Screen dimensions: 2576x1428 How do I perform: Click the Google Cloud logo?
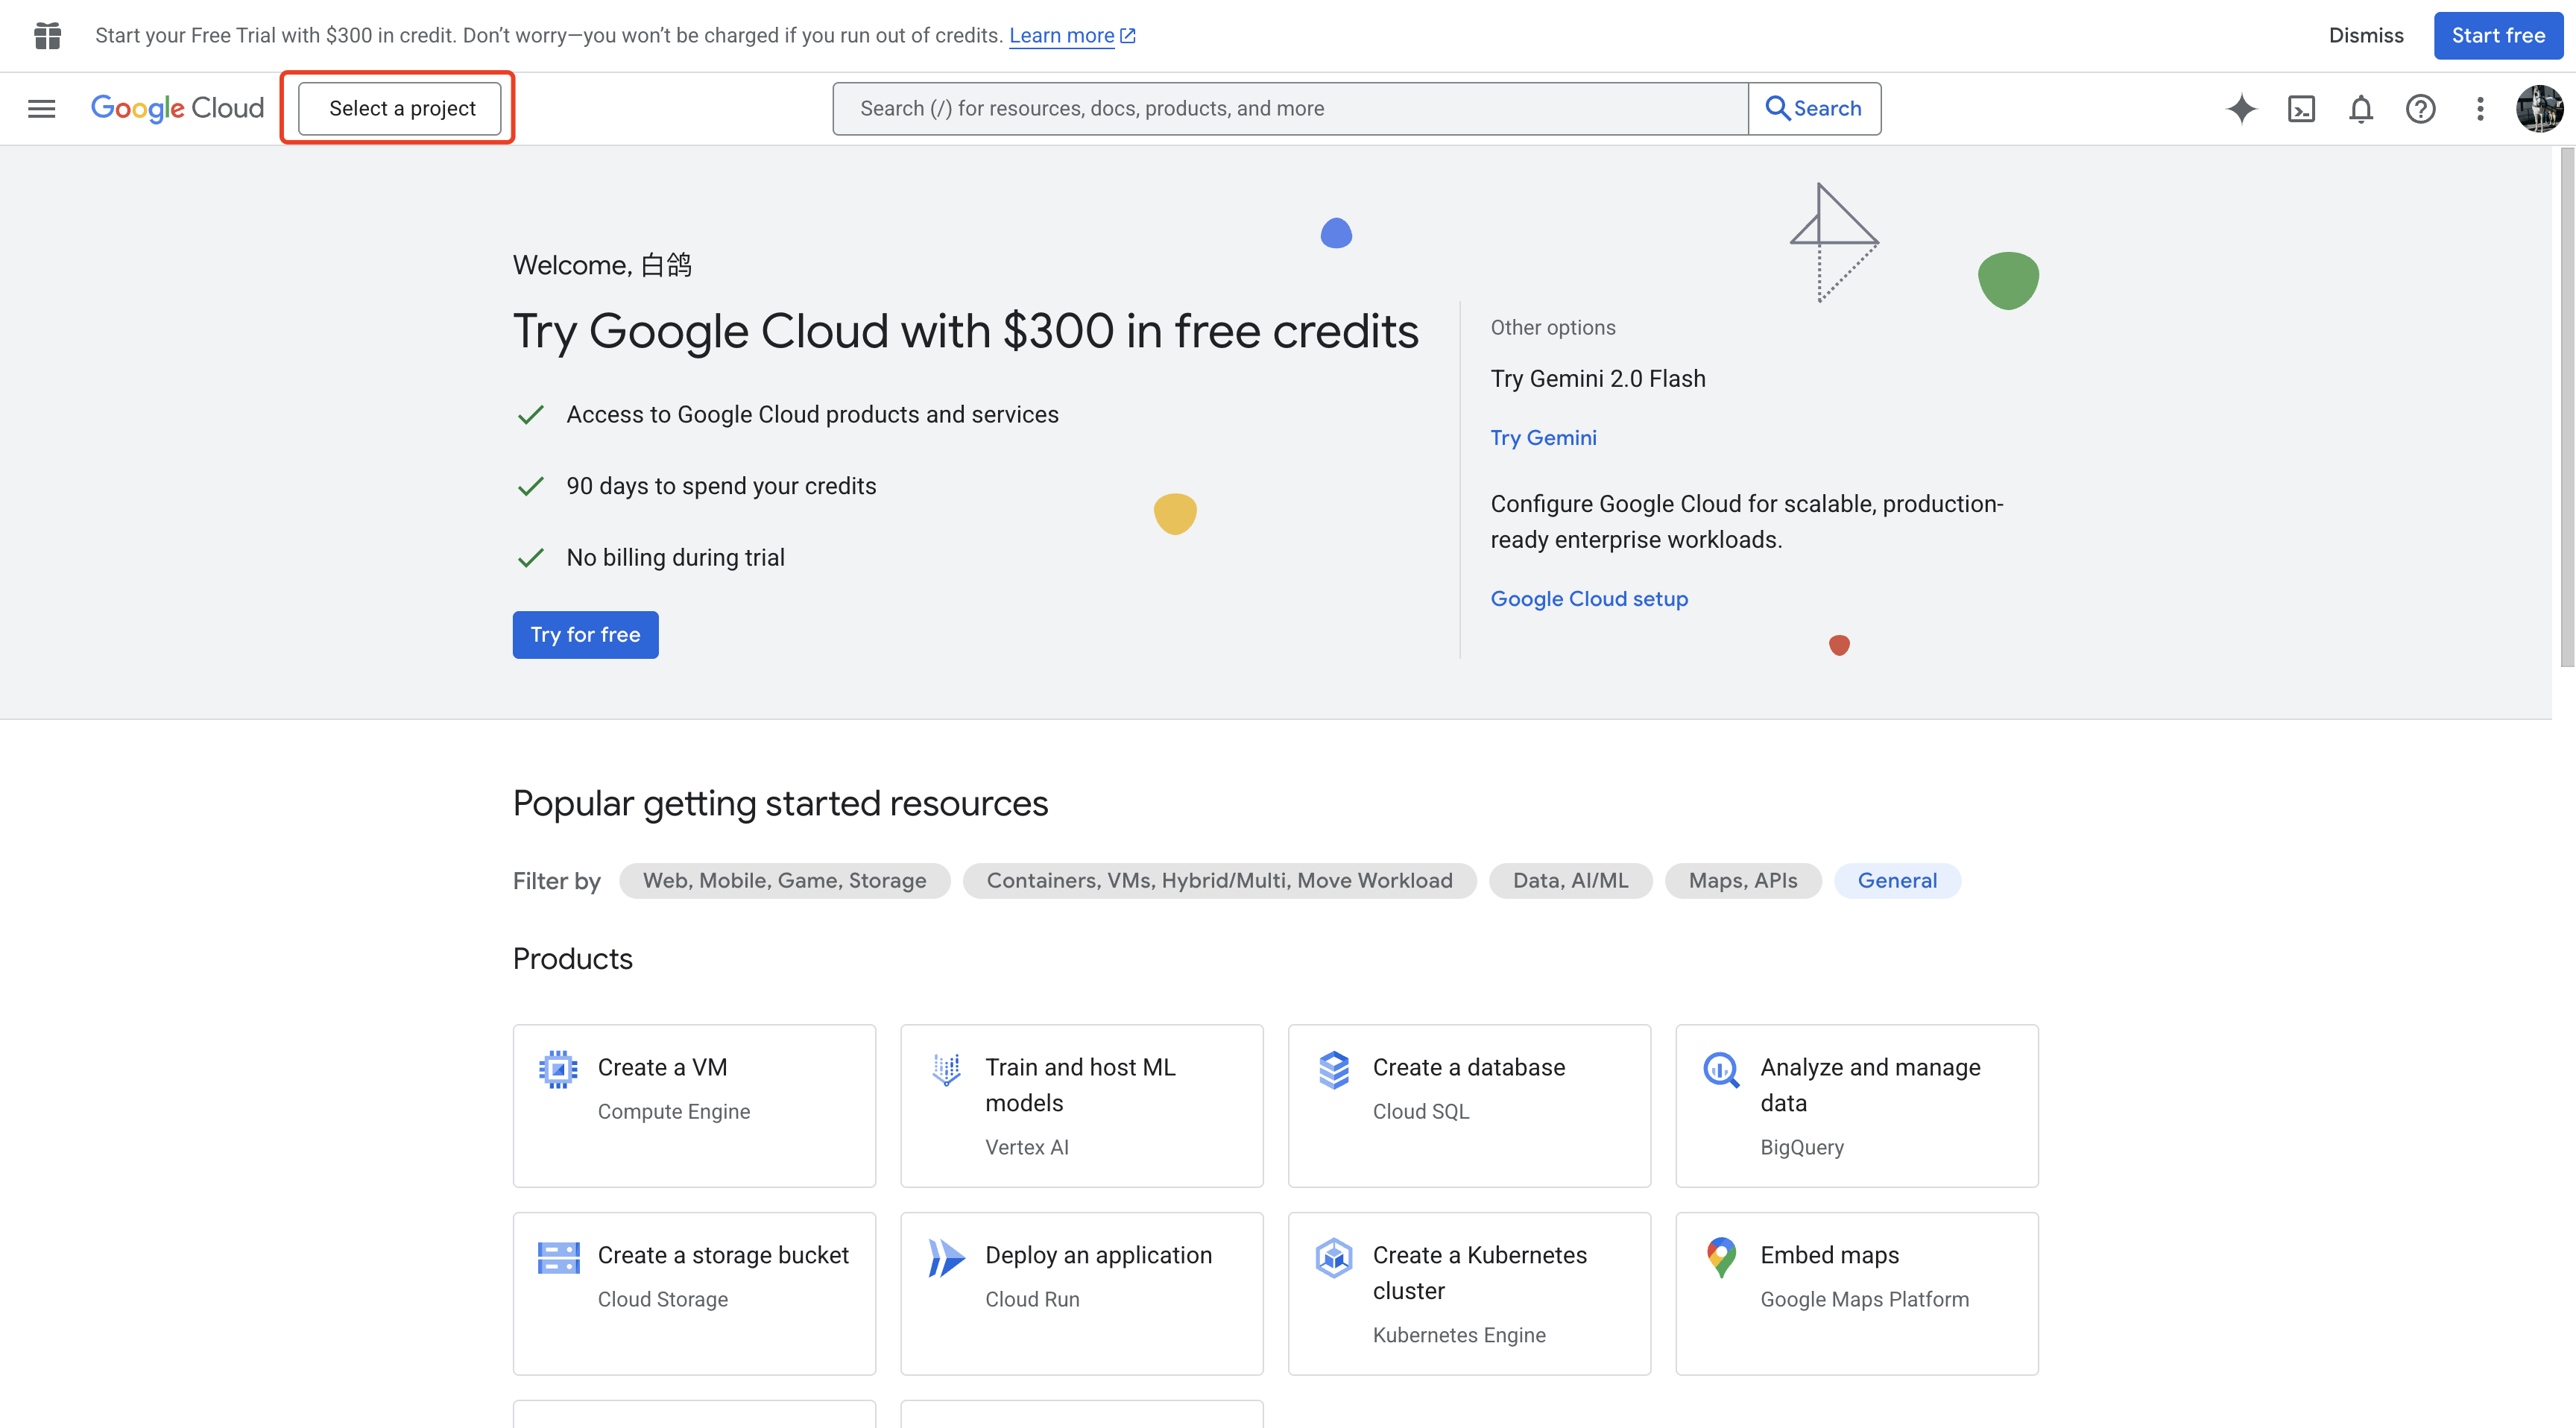[177, 108]
